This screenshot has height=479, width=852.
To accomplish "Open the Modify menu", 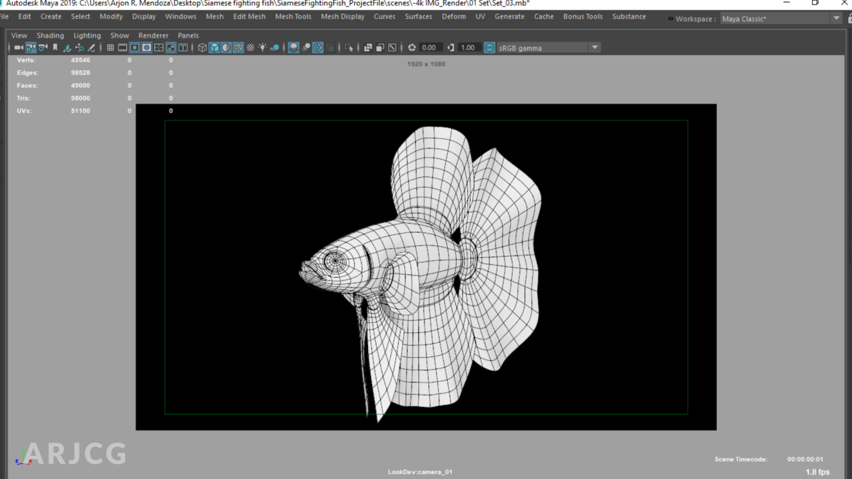I will [x=111, y=16].
